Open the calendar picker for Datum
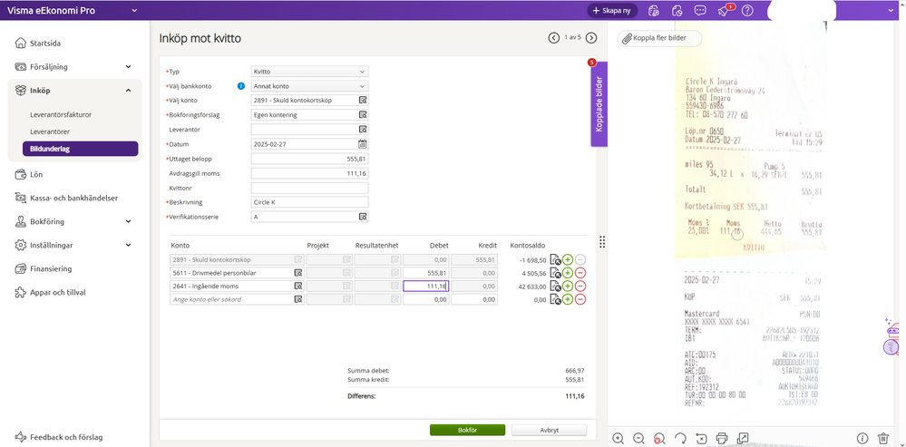The image size is (906, 447). point(363,143)
